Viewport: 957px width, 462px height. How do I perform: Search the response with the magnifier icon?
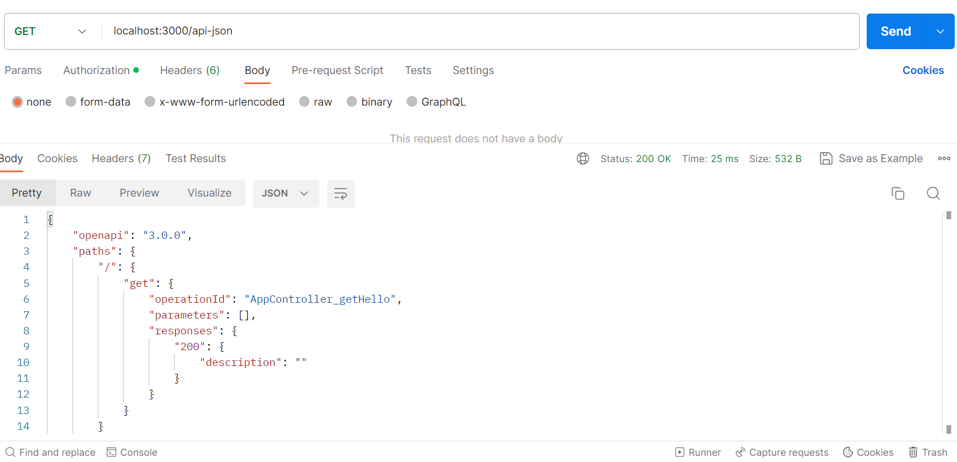933,193
